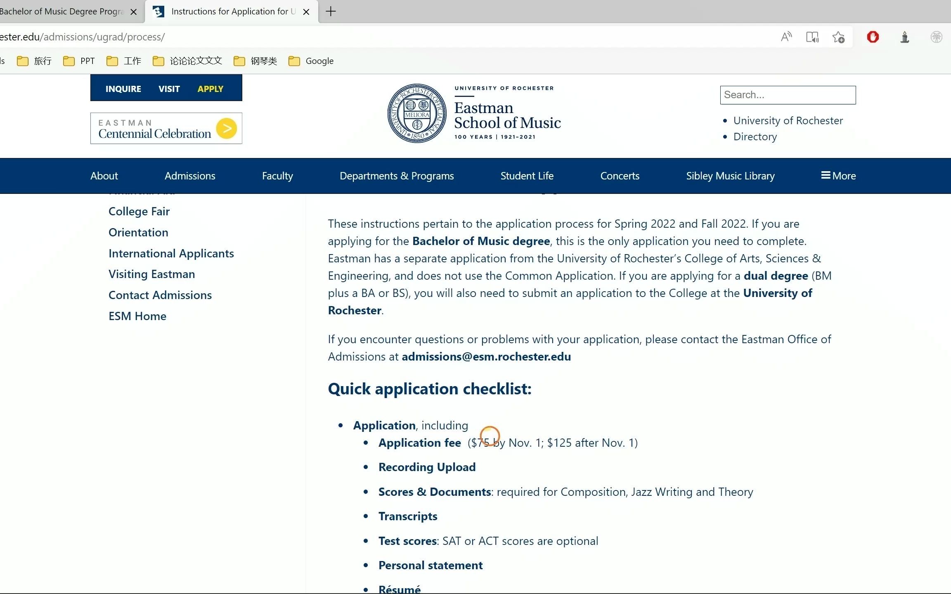Open the Google bookmark folder
Screen dimensions: 951x594
tap(311, 61)
